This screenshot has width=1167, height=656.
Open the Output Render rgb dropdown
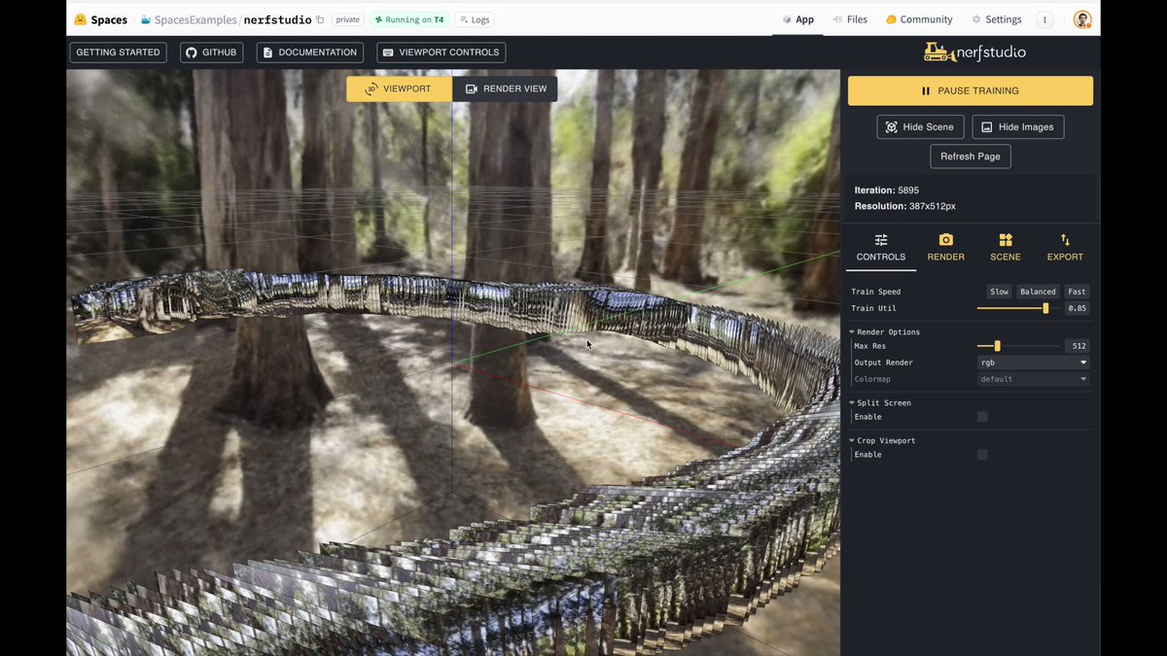coord(1033,363)
